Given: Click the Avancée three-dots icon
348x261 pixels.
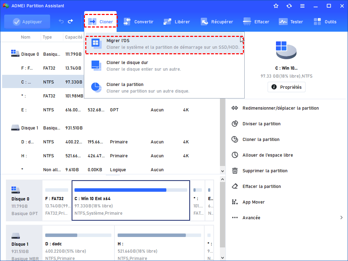Looking at the screenshot, I should tap(235, 217).
